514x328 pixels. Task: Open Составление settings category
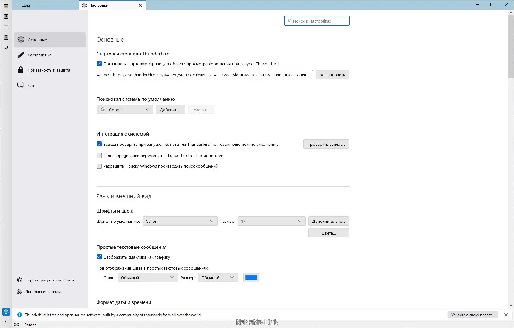50,55
